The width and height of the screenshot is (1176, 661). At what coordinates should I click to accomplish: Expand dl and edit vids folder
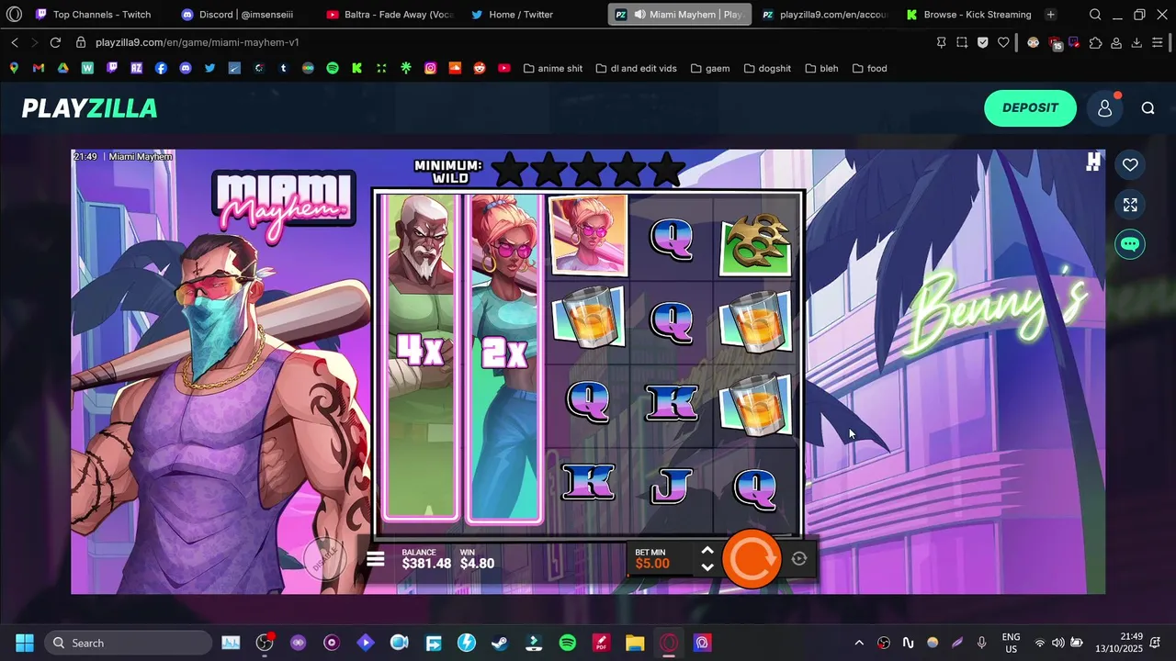(x=637, y=68)
